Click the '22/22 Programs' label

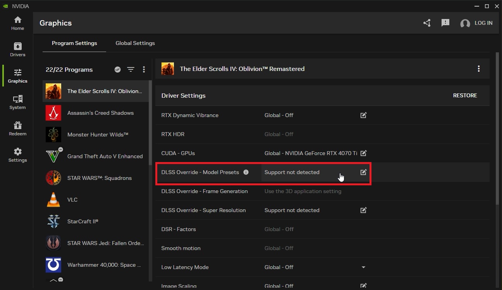69,70
